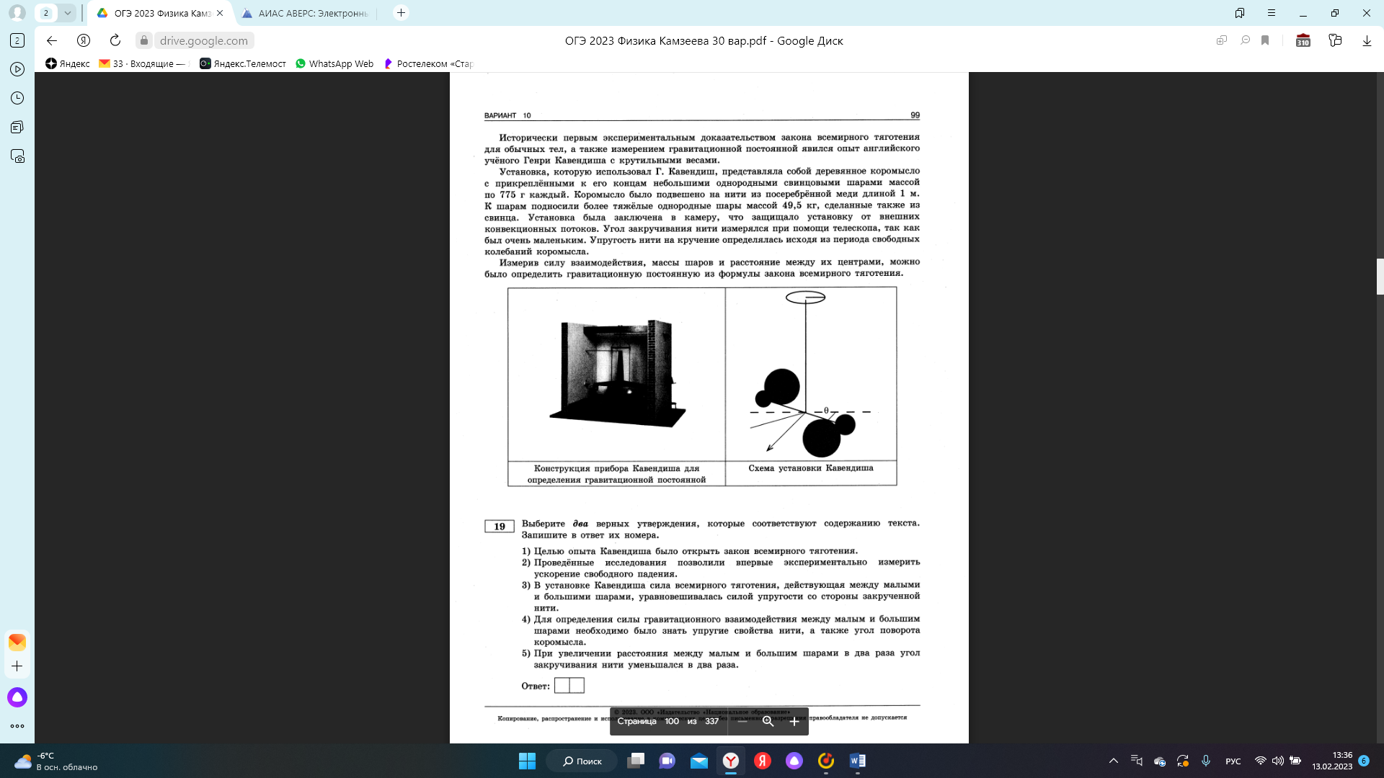Zoom out the PDF with minus
This screenshot has height=778, width=1384.
[x=742, y=721]
